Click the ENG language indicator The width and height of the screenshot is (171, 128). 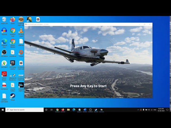(155, 110)
